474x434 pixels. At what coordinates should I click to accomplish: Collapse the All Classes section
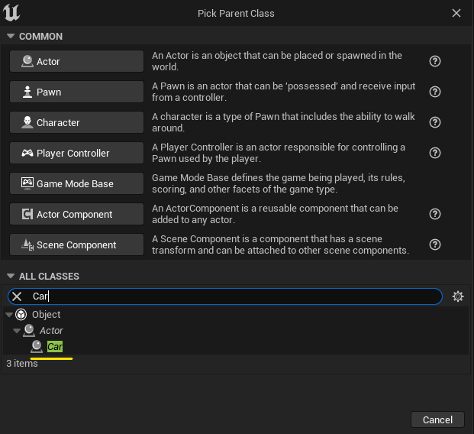click(11, 277)
